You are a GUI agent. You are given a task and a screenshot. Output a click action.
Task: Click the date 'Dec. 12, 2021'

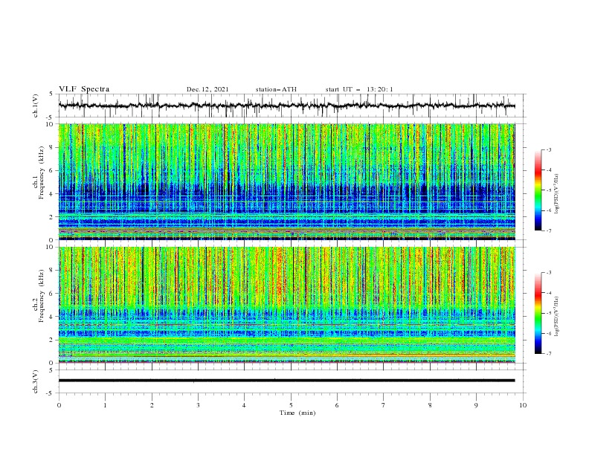click(x=207, y=89)
